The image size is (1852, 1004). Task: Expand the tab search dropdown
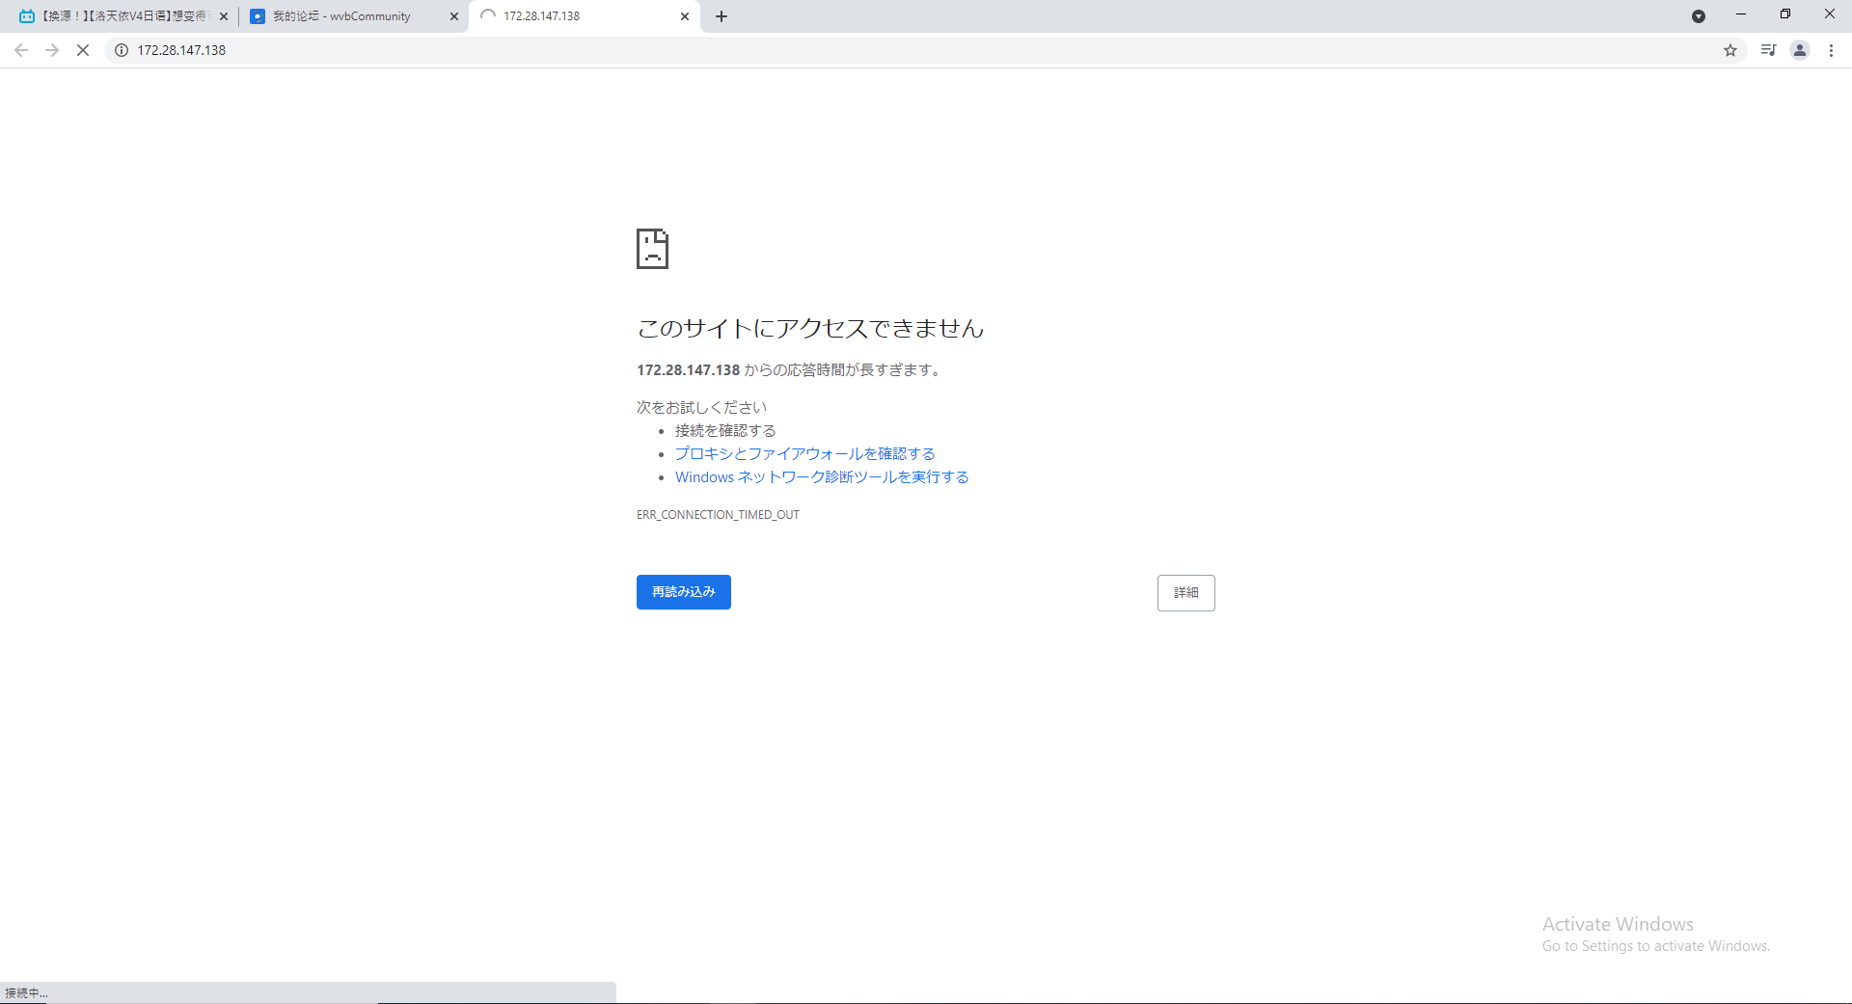pyautogui.click(x=1699, y=16)
